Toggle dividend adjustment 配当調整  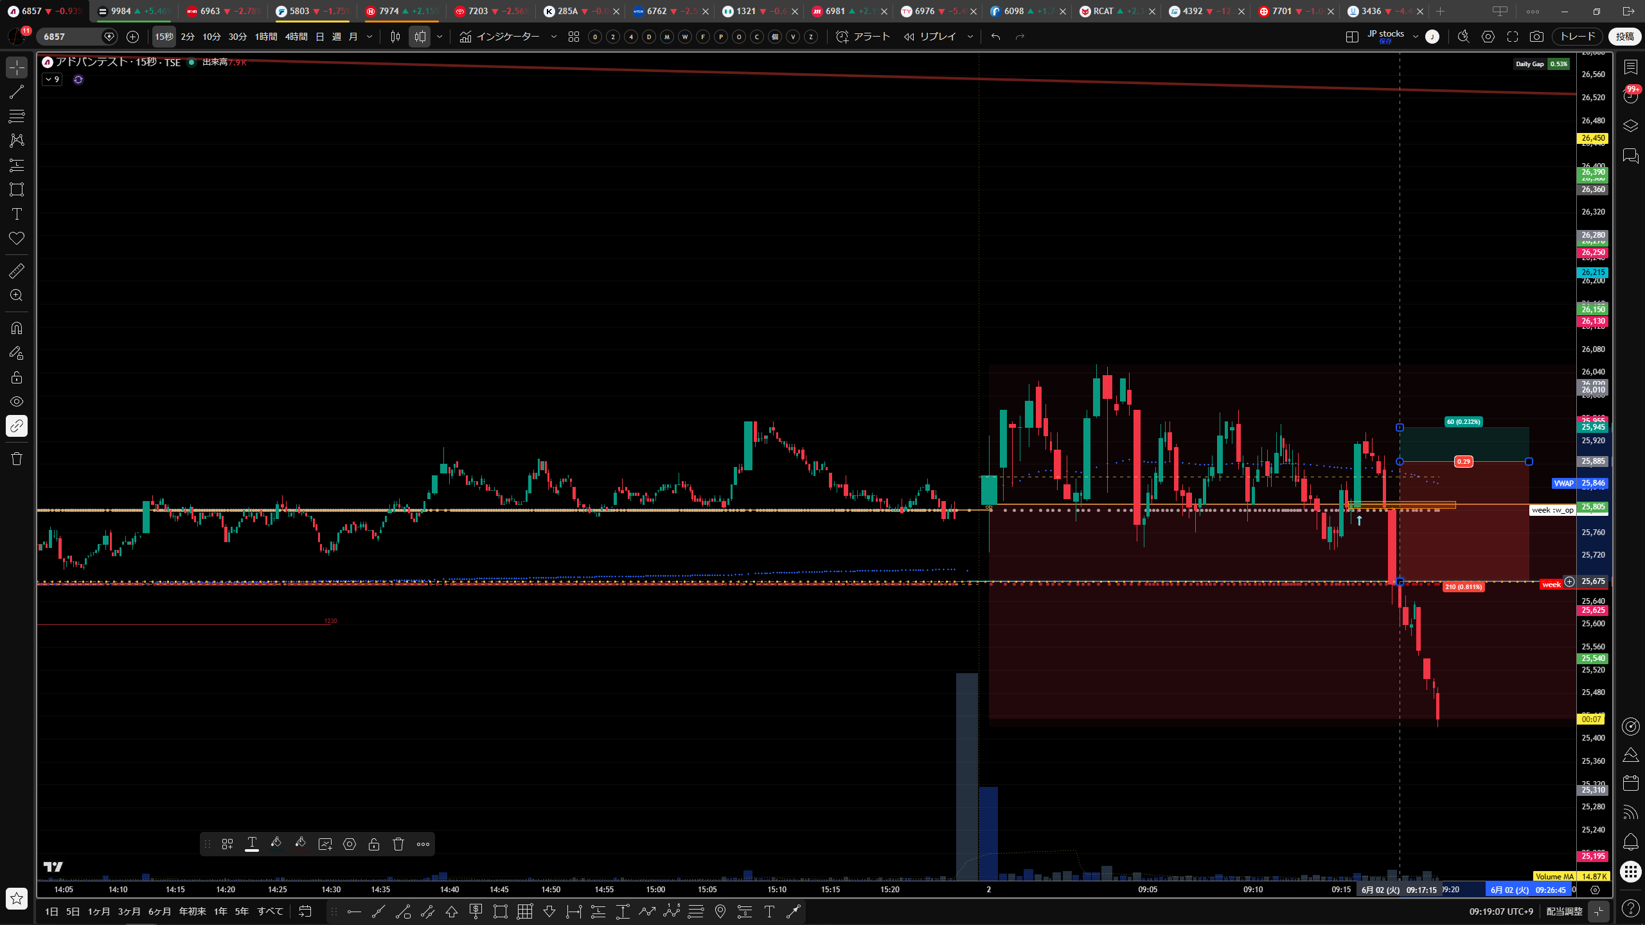(x=1564, y=912)
